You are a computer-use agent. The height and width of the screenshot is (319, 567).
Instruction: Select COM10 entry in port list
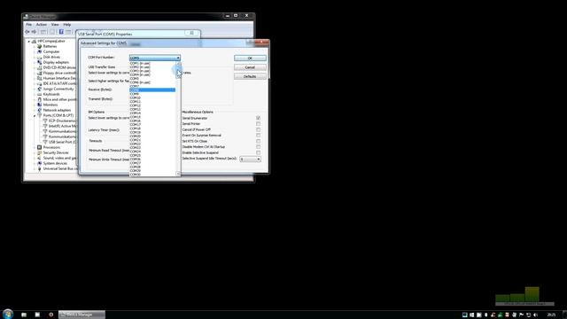[x=152, y=97]
